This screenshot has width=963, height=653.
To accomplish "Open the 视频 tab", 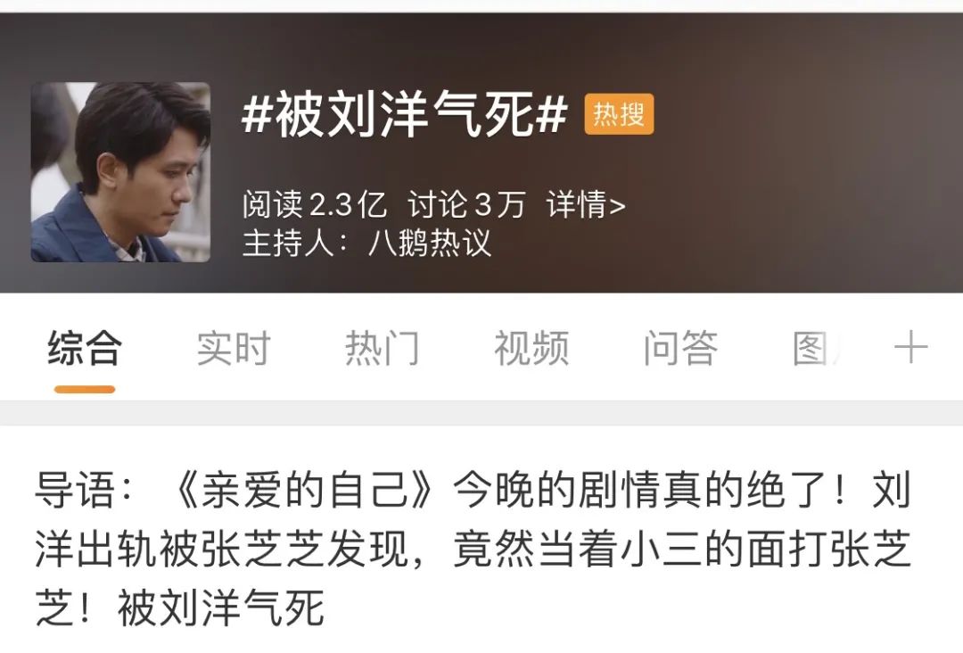I will coord(531,348).
